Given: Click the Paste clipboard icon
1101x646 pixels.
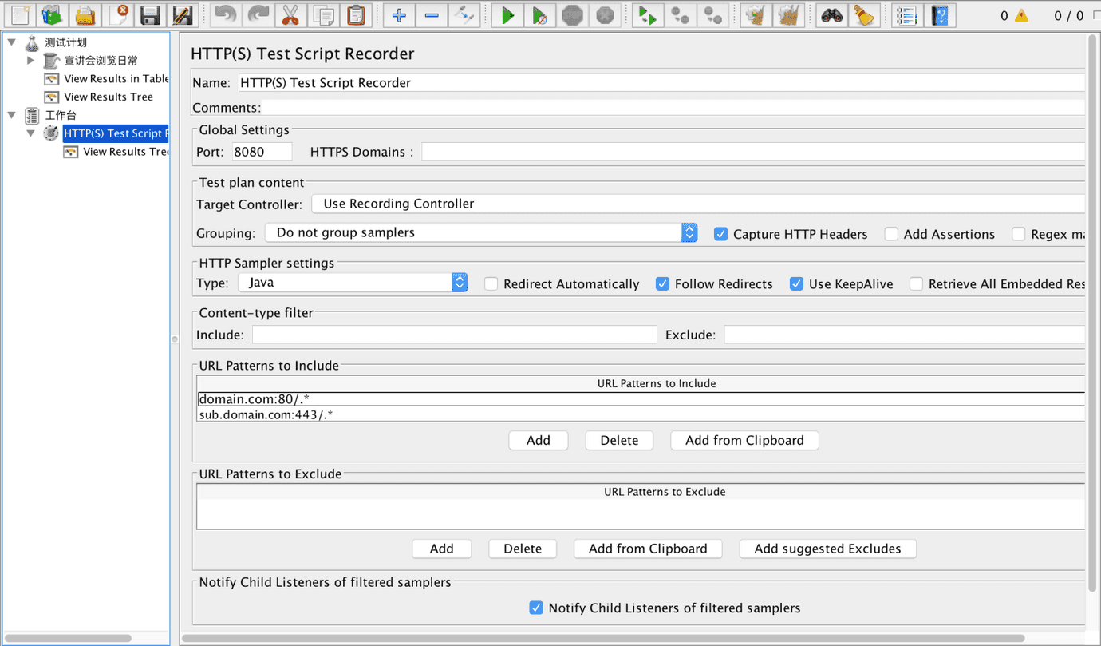Looking at the screenshot, I should pyautogui.click(x=355, y=14).
